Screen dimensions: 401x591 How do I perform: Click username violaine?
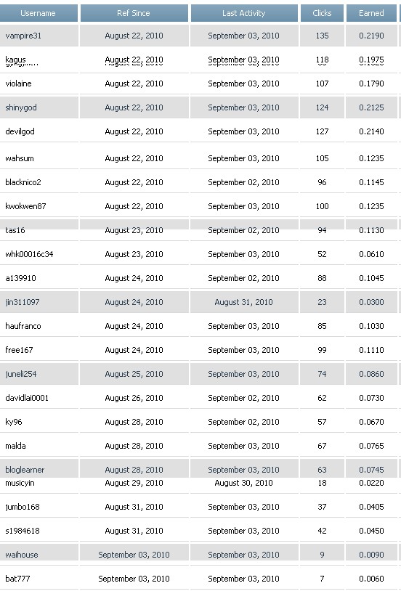pyautogui.click(x=18, y=83)
